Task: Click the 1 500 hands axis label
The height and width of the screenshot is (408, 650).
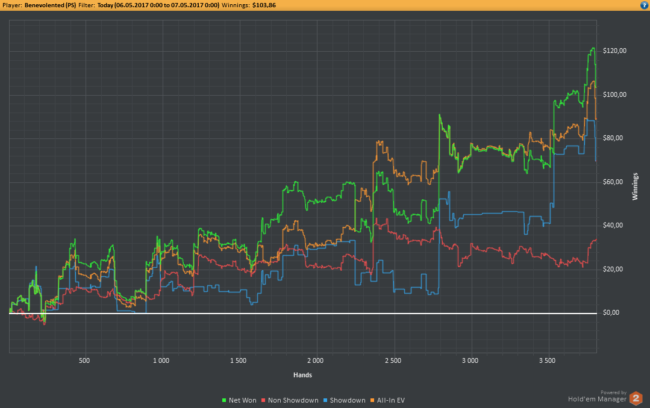Action: 239,360
